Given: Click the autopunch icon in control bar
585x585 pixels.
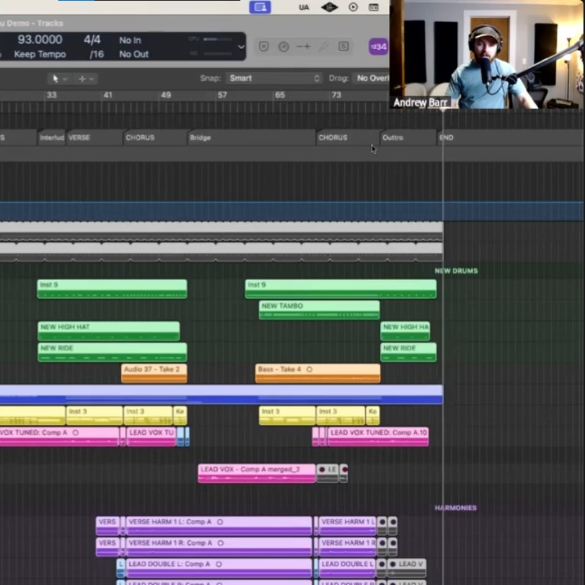Looking at the screenshot, I should pyautogui.click(x=304, y=47).
